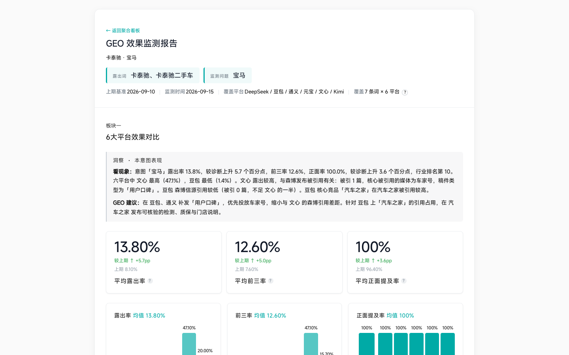Click the 卡泰驰 · 宝马 subtitle
The width and height of the screenshot is (569, 355).
point(121,58)
